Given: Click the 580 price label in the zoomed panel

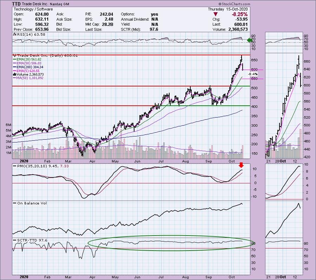Looking at the screenshot, I should point(307,93).
